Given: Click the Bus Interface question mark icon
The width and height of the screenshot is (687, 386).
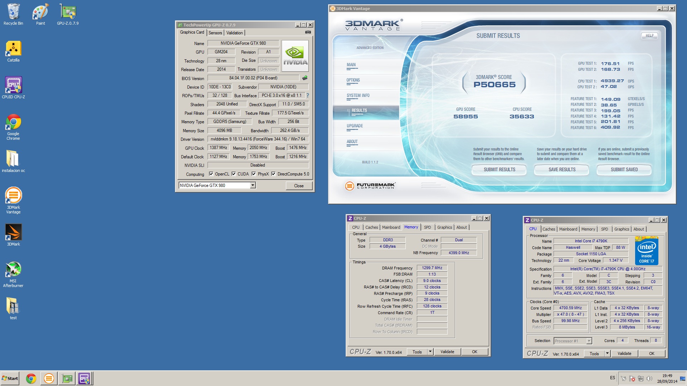Looking at the screenshot, I should pos(308,95).
